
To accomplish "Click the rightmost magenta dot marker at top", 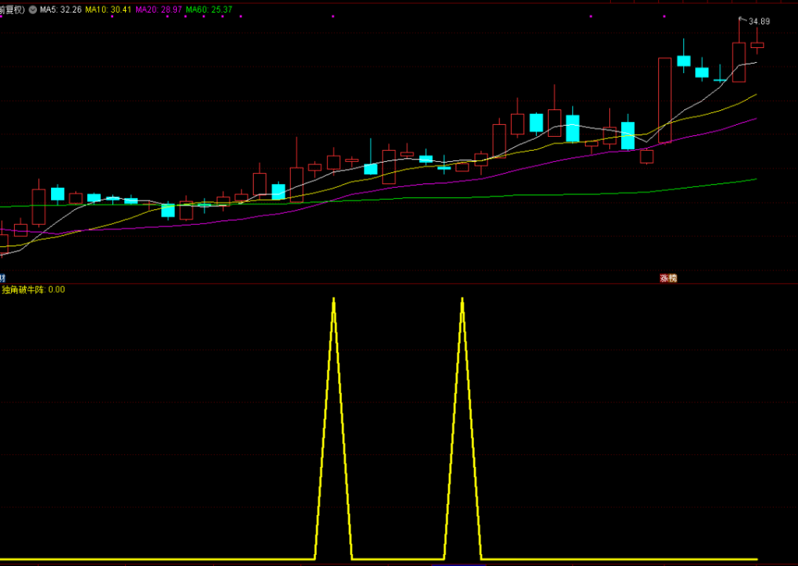I will (x=665, y=16).
